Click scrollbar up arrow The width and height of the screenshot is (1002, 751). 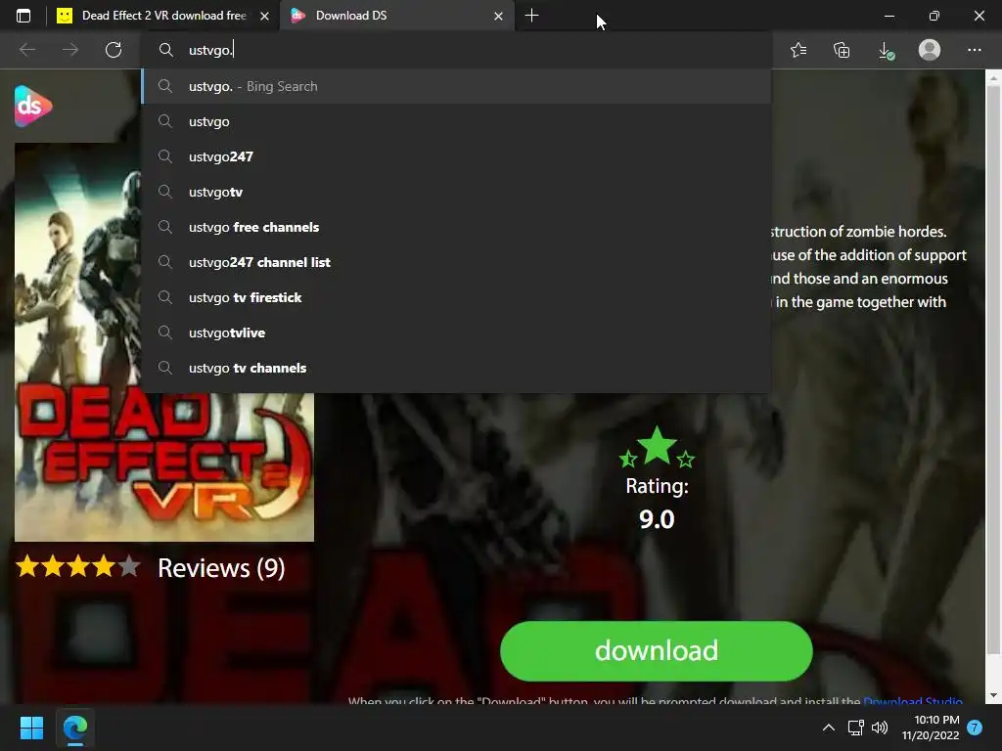pos(993,78)
